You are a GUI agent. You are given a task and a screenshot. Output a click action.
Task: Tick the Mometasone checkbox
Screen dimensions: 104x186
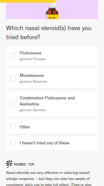(x=13, y=78)
